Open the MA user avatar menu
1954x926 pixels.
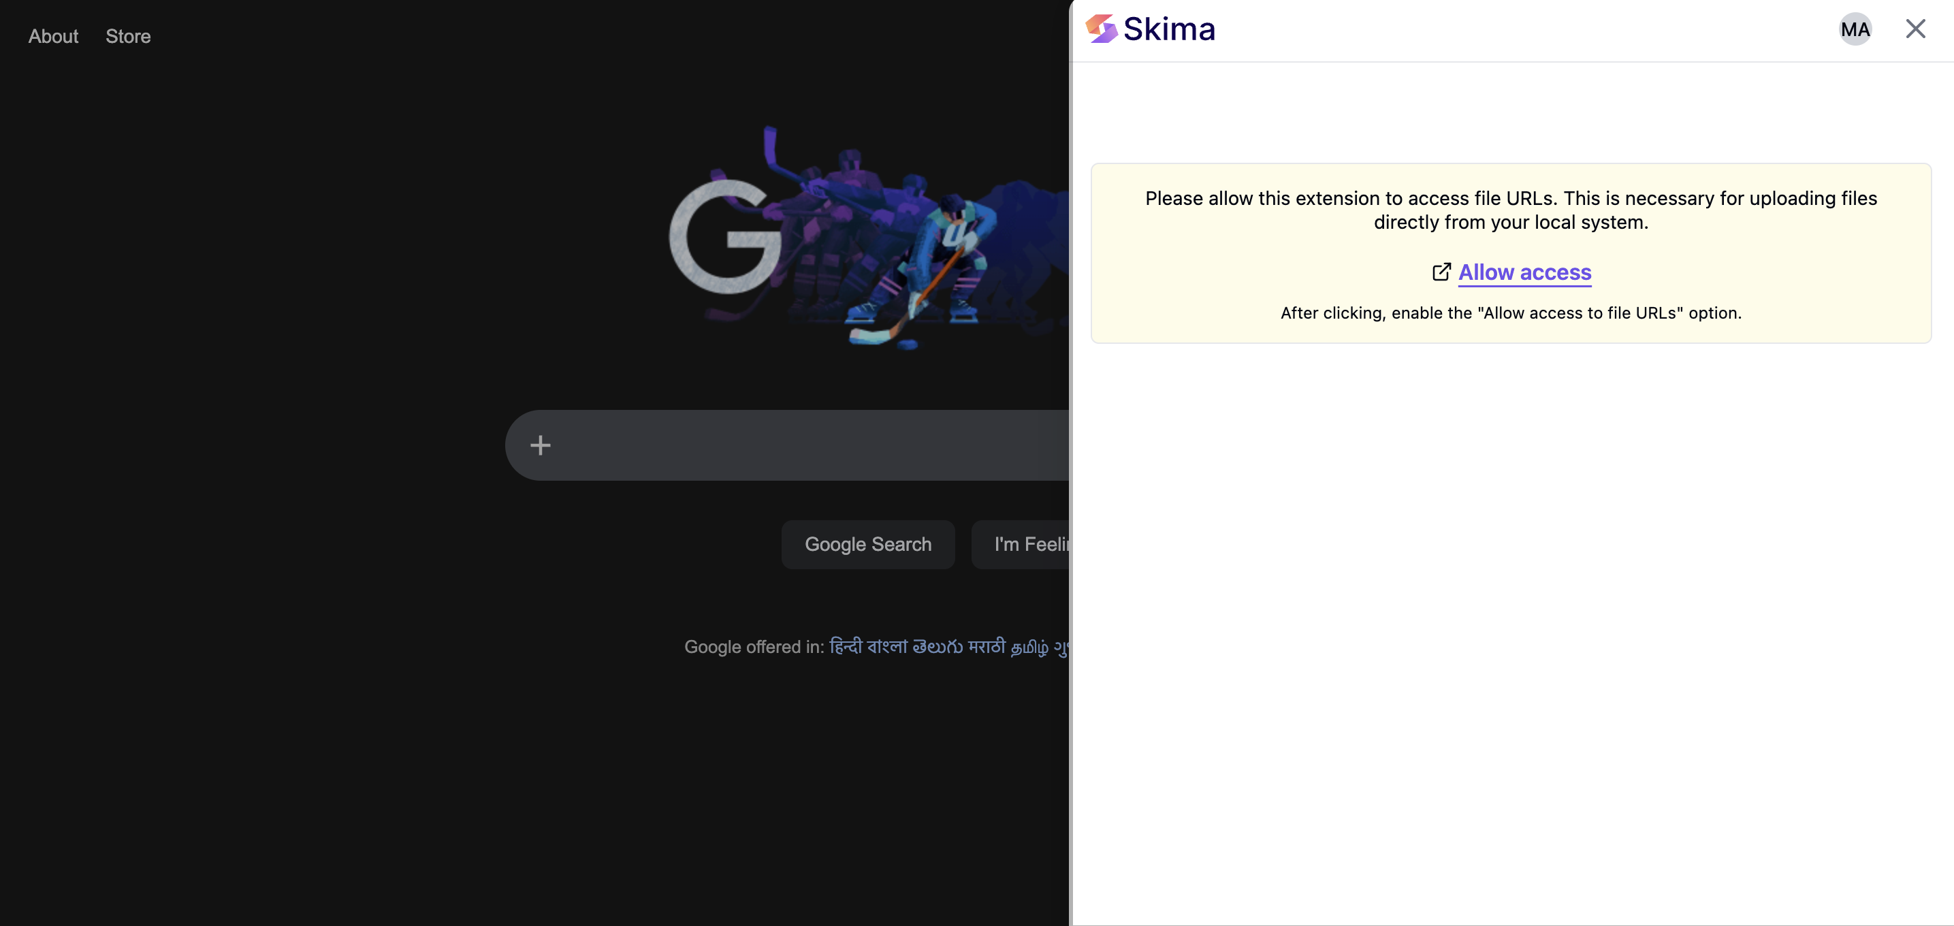(x=1855, y=29)
